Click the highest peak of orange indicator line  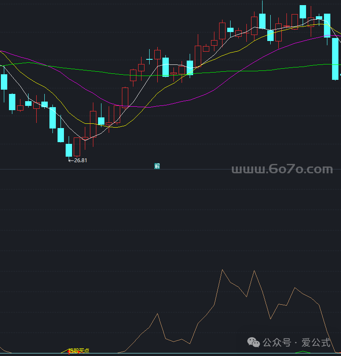click(x=222, y=270)
